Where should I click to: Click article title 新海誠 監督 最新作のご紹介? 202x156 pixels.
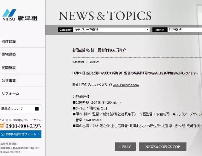99,50
